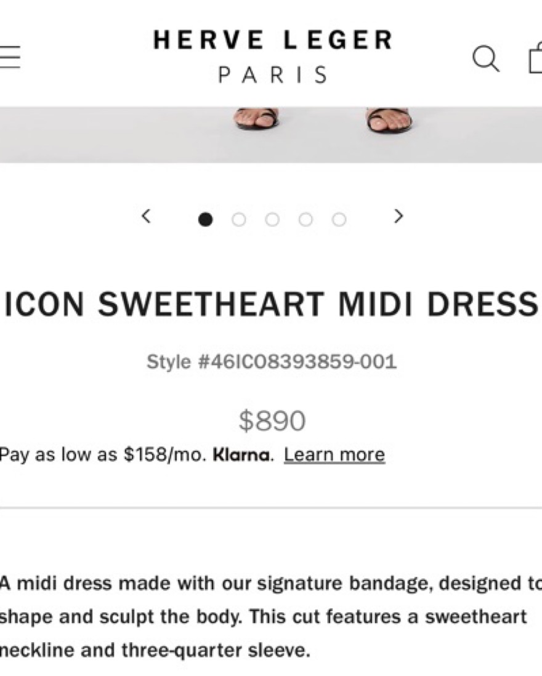Open the hamburger navigation menu
Image resolution: width=542 pixels, height=676 pixels.
9,57
